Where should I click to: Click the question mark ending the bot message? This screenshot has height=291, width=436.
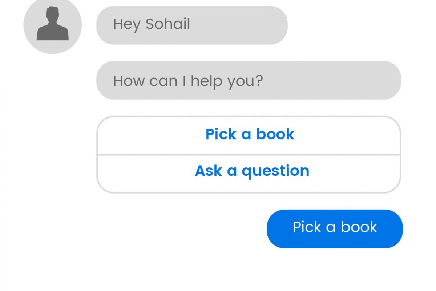tap(258, 80)
